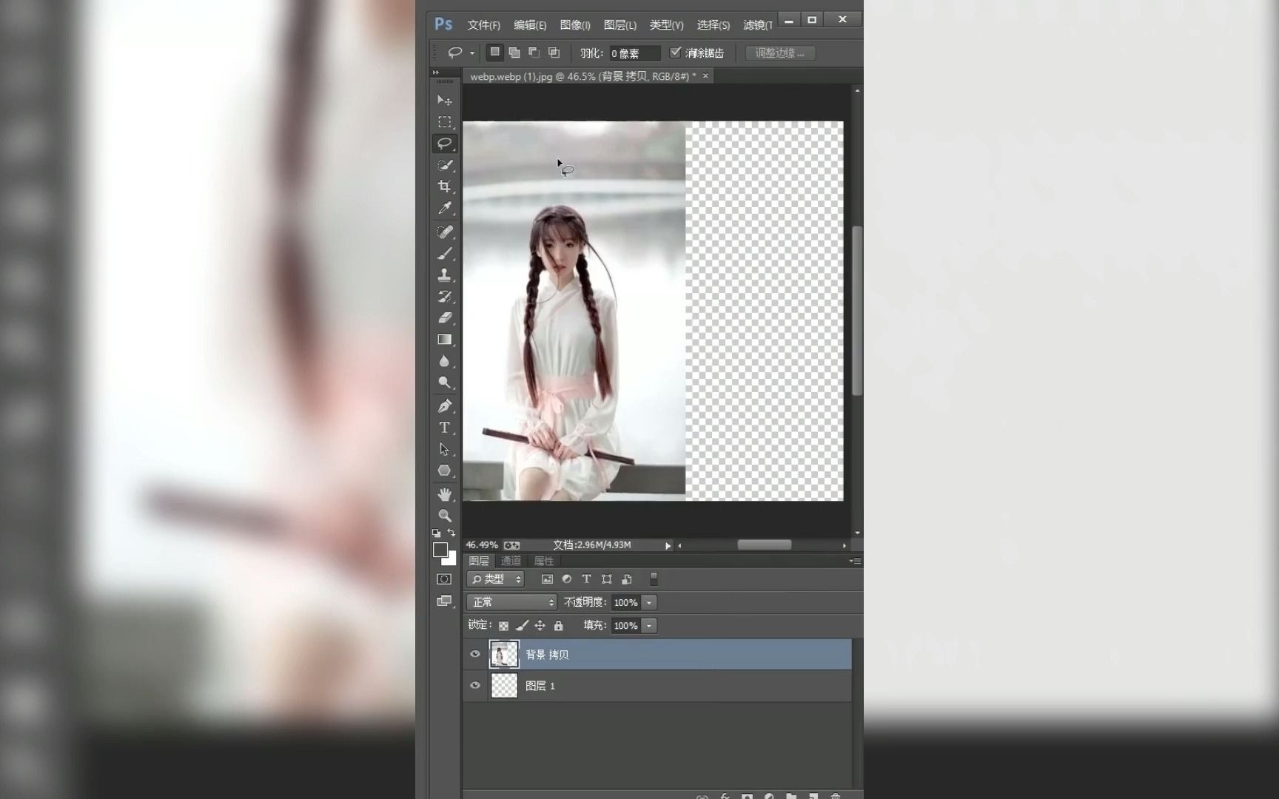Switch to the 属性 properties tab

coord(544,561)
